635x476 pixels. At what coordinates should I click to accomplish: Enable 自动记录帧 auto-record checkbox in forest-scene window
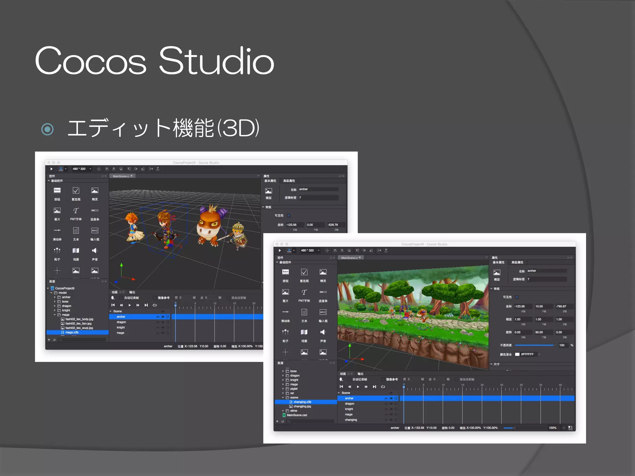tap(349, 379)
